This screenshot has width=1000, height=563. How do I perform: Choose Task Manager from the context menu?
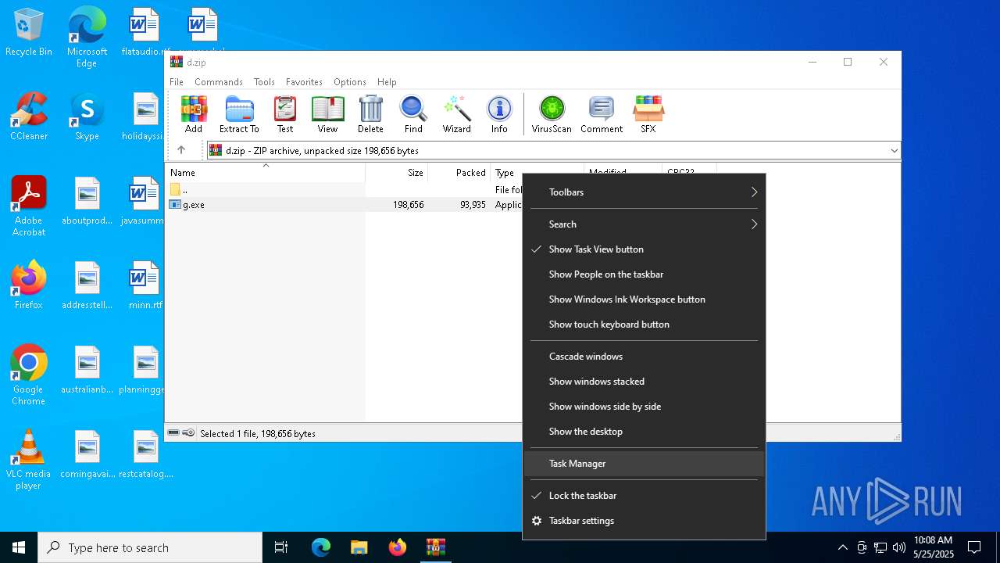(x=644, y=464)
